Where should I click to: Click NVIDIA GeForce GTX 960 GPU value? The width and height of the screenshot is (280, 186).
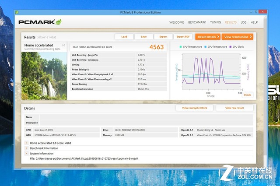click(55, 135)
